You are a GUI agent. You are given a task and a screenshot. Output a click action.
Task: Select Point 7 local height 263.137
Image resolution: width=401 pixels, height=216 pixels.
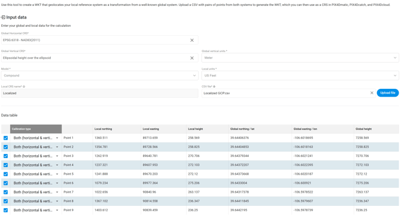194,192
